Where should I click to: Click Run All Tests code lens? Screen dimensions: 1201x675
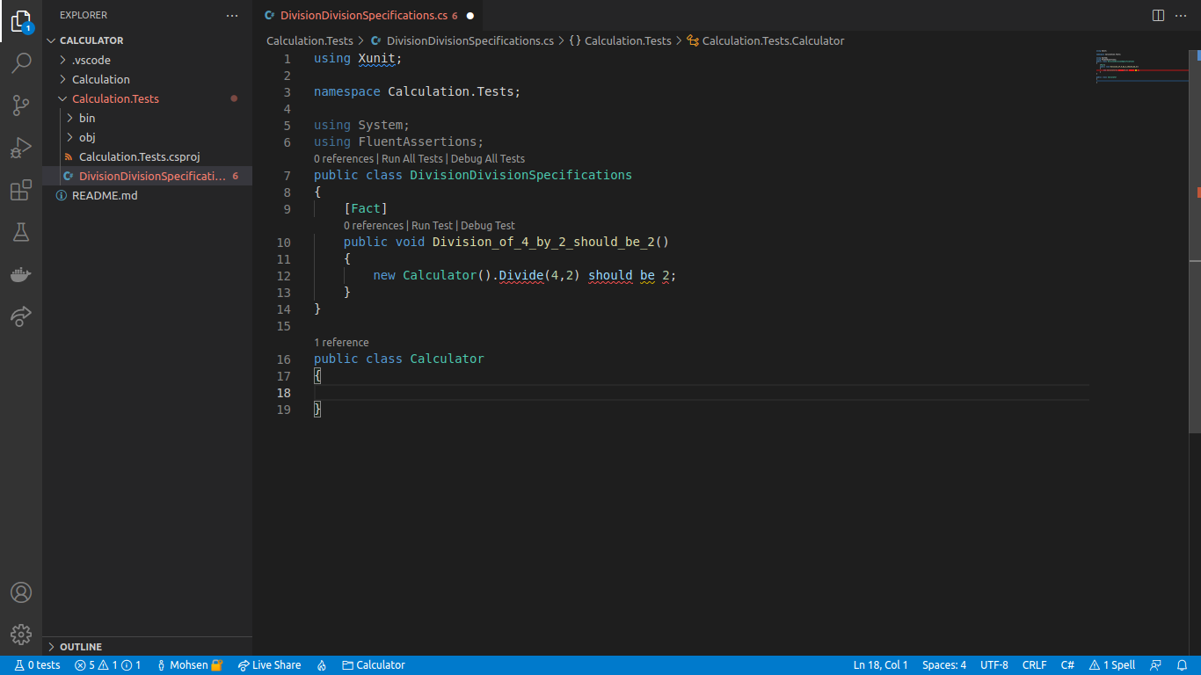click(411, 159)
